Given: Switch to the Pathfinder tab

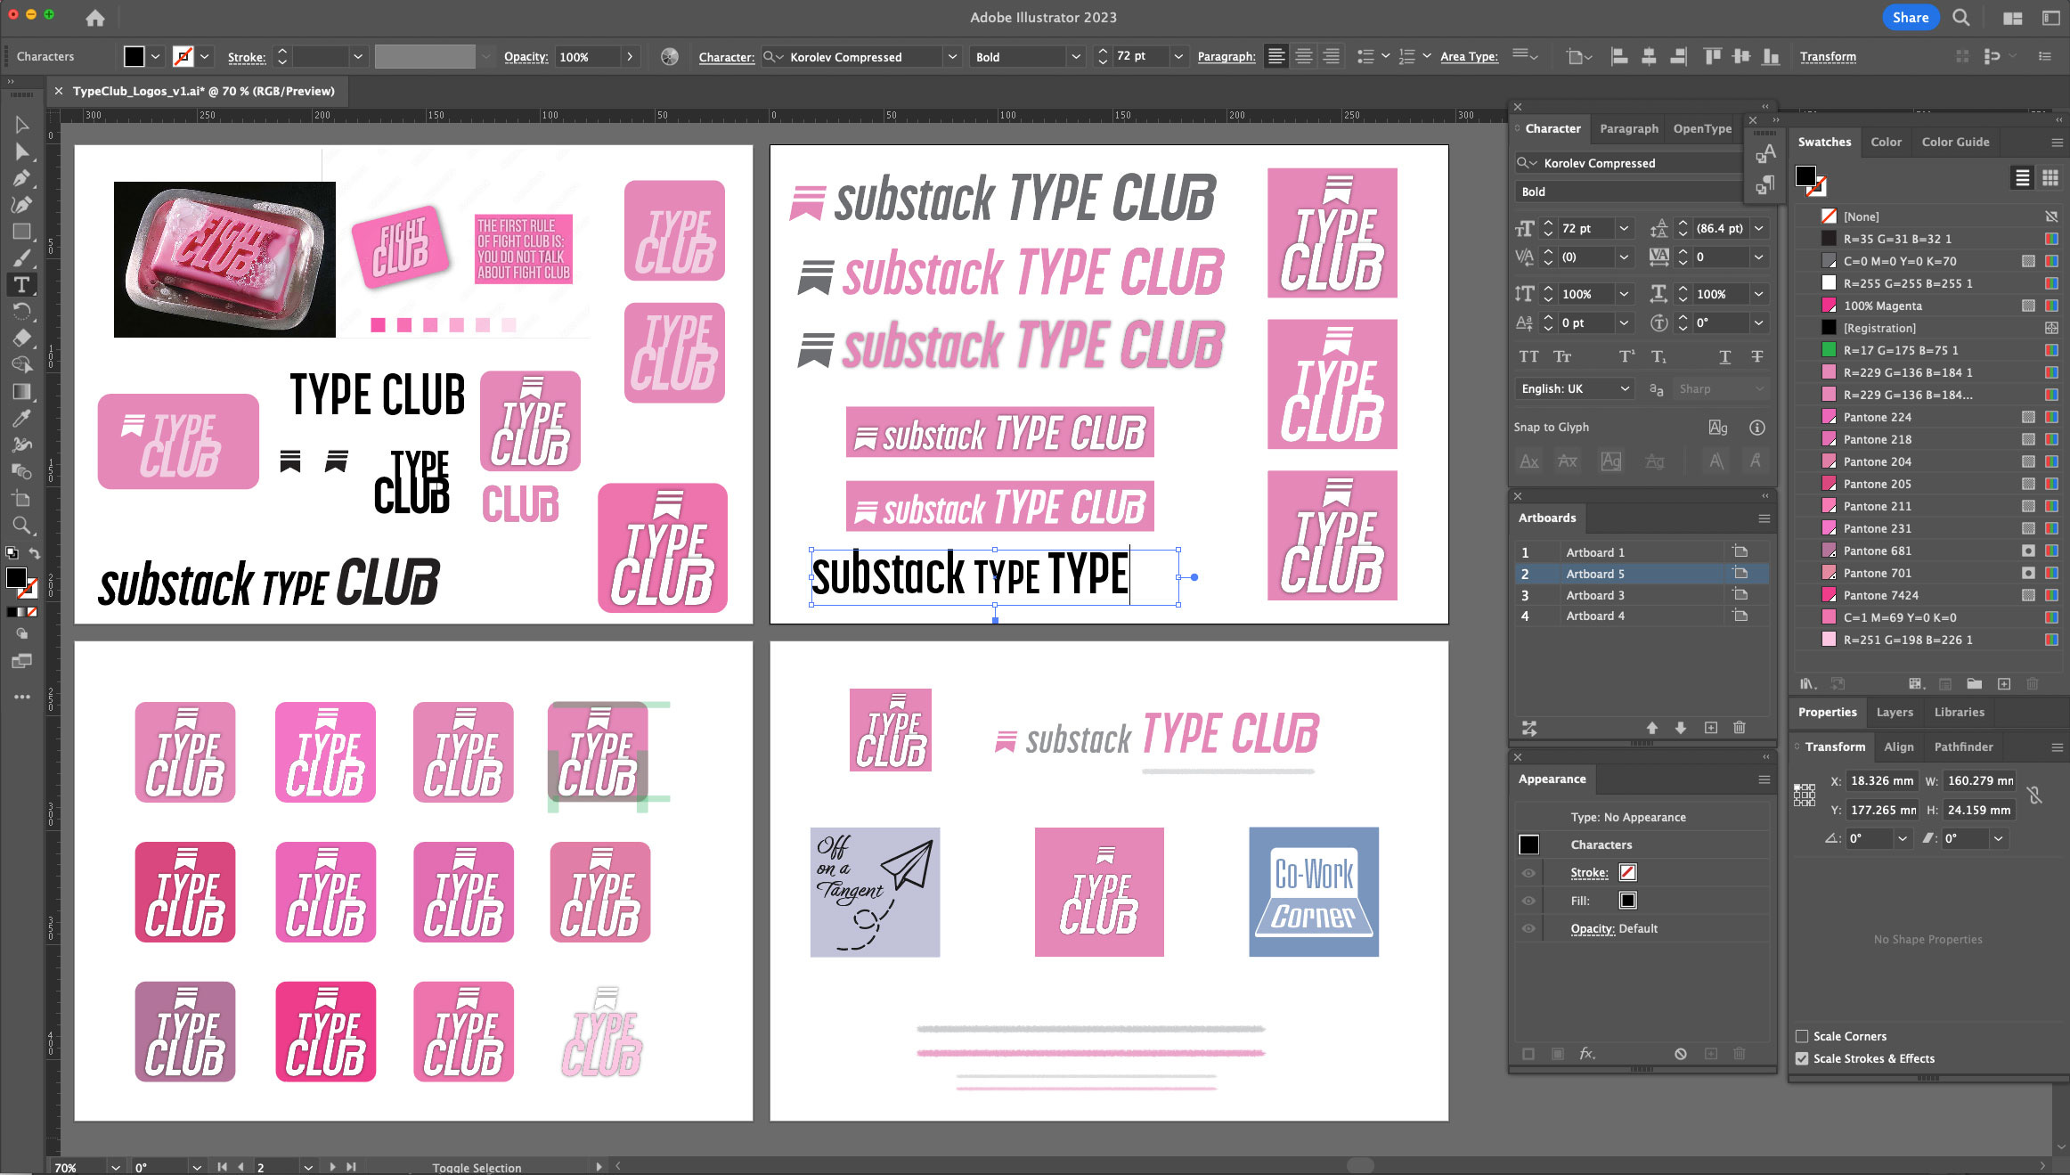Looking at the screenshot, I should pos(1963,747).
